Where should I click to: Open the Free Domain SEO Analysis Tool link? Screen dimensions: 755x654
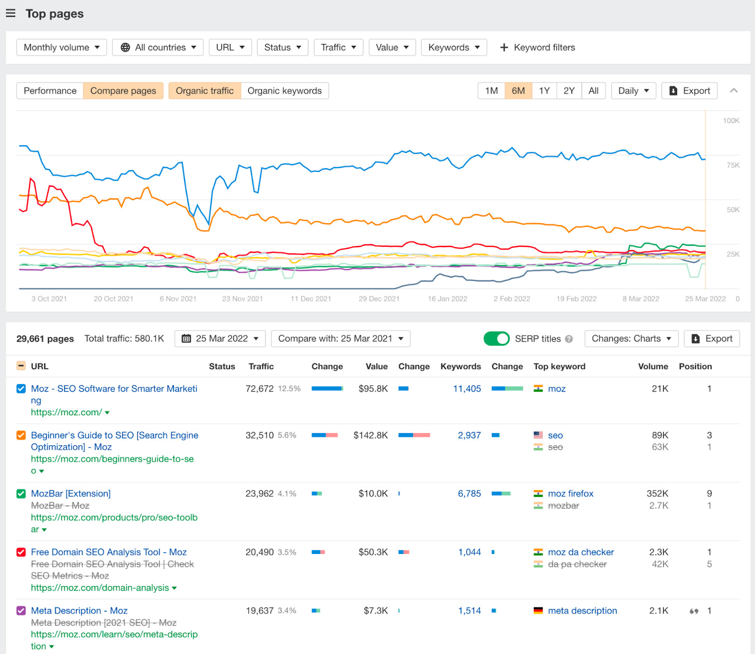(108, 552)
